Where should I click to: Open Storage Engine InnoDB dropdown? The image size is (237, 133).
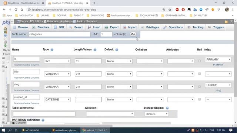coord(157,114)
